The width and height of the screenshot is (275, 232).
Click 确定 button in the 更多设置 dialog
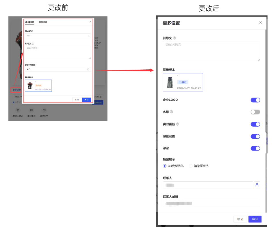255,219
